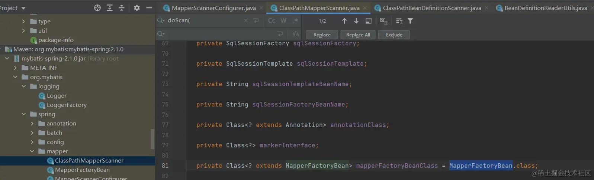594x180 pixels.
Task: Click sqlSessionTemplate field on line 71
Action: point(330,64)
